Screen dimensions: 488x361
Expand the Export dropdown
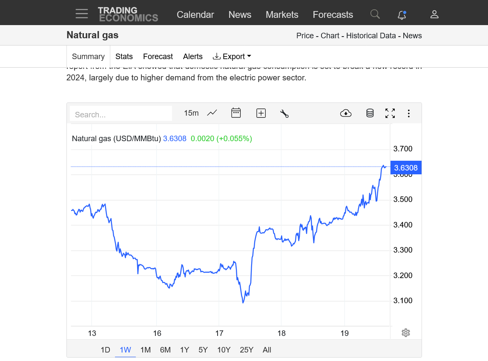pos(232,57)
